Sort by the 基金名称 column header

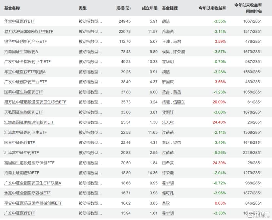click(x=12, y=8)
